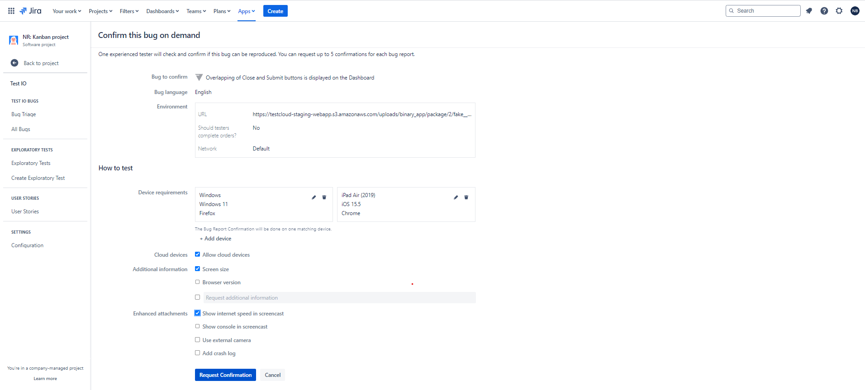Open All Bugs in the sidebar
Image resolution: width=865 pixels, height=390 pixels.
tap(21, 129)
